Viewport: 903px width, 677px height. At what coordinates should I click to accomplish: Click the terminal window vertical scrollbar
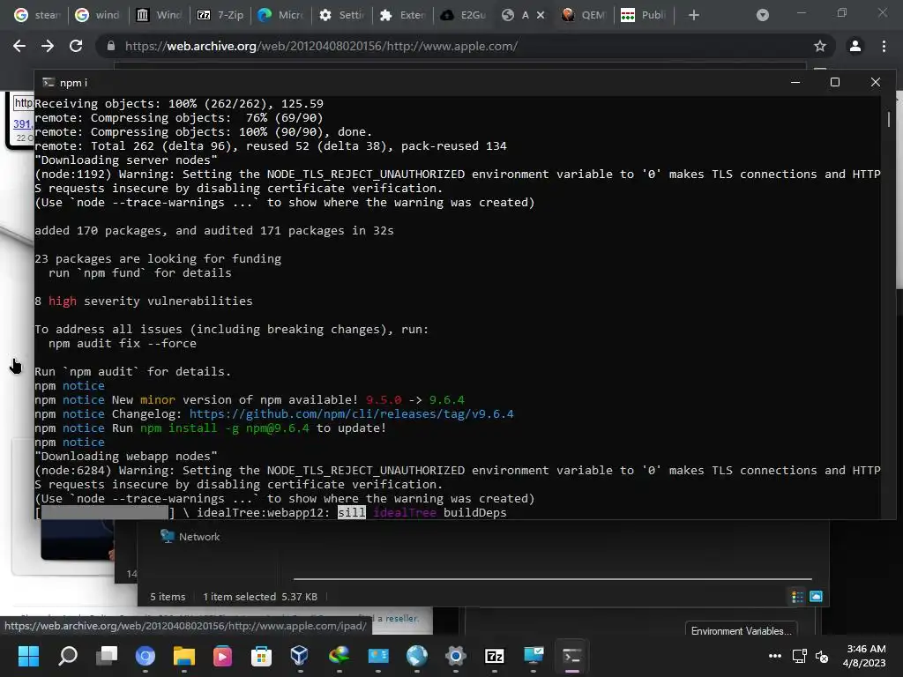[x=889, y=119]
